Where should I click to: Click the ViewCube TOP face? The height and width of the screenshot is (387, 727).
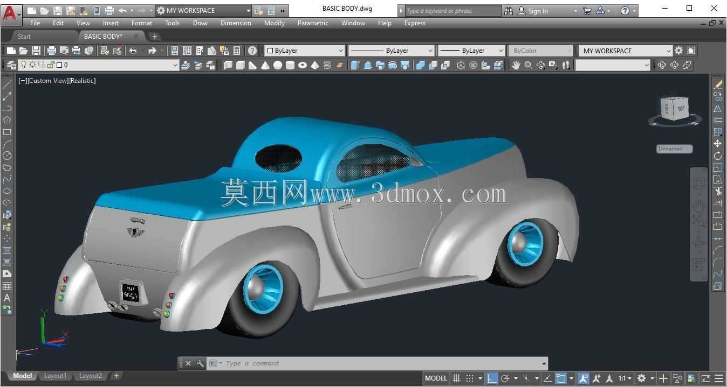coord(681,108)
